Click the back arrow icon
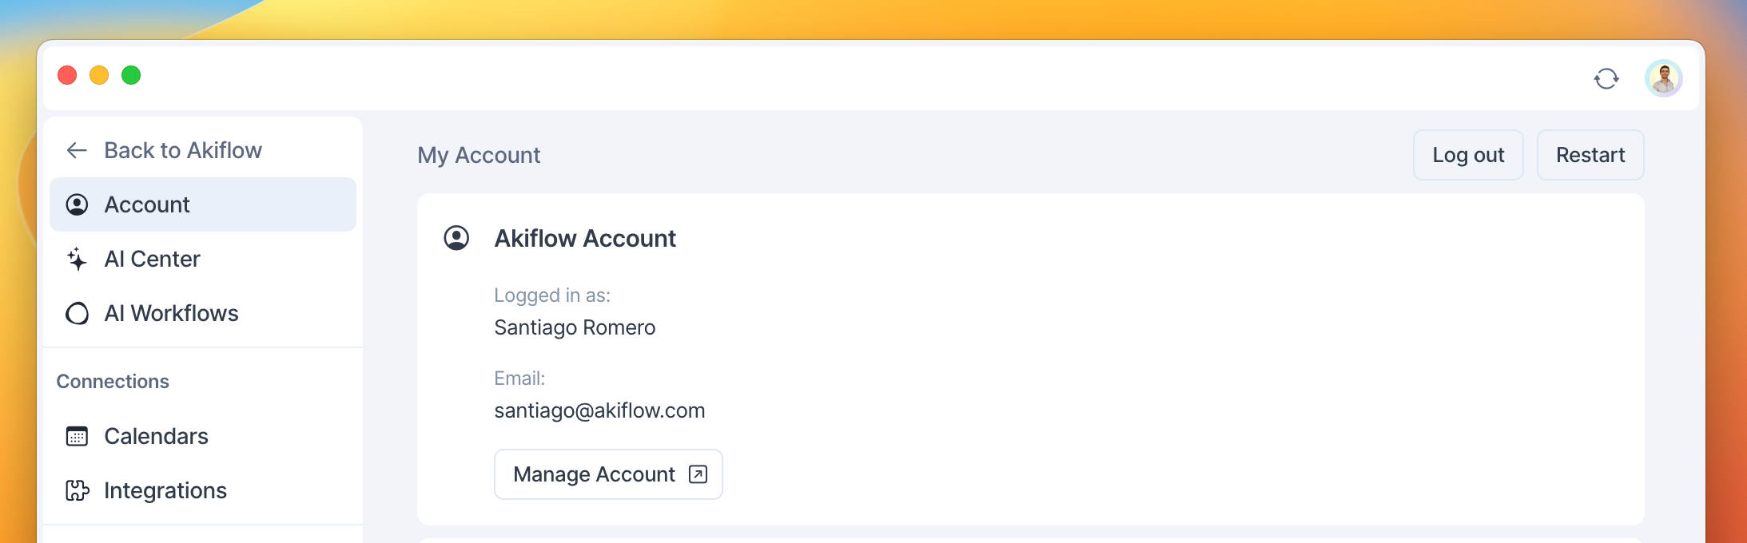 (77, 150)
